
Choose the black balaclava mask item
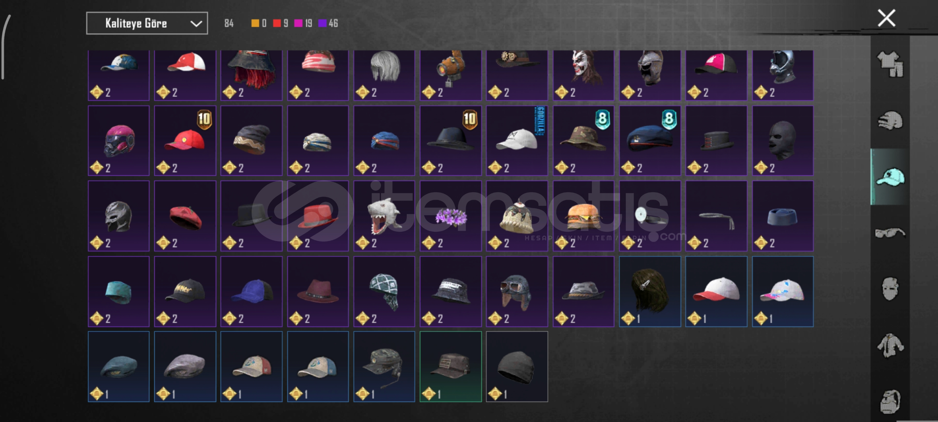(x=783, y=141)
